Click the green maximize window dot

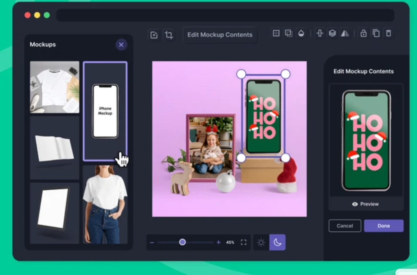click(47, 15)
